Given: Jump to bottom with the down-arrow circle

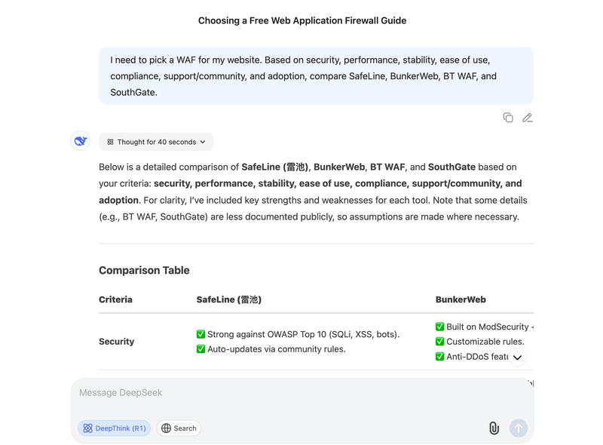Looking at the screenshot, I should coord(517,358).
